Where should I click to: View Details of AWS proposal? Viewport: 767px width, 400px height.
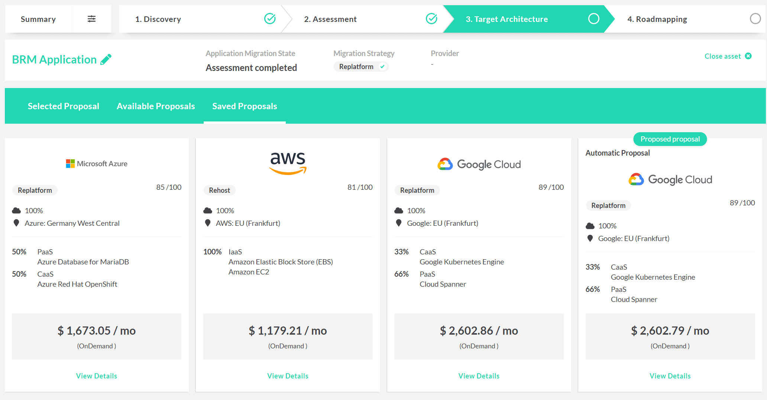[x=288, y=376]
